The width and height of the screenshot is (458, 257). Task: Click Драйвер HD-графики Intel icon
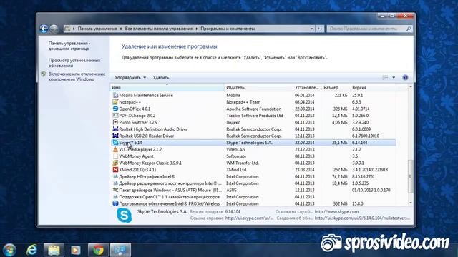[115, 176]
